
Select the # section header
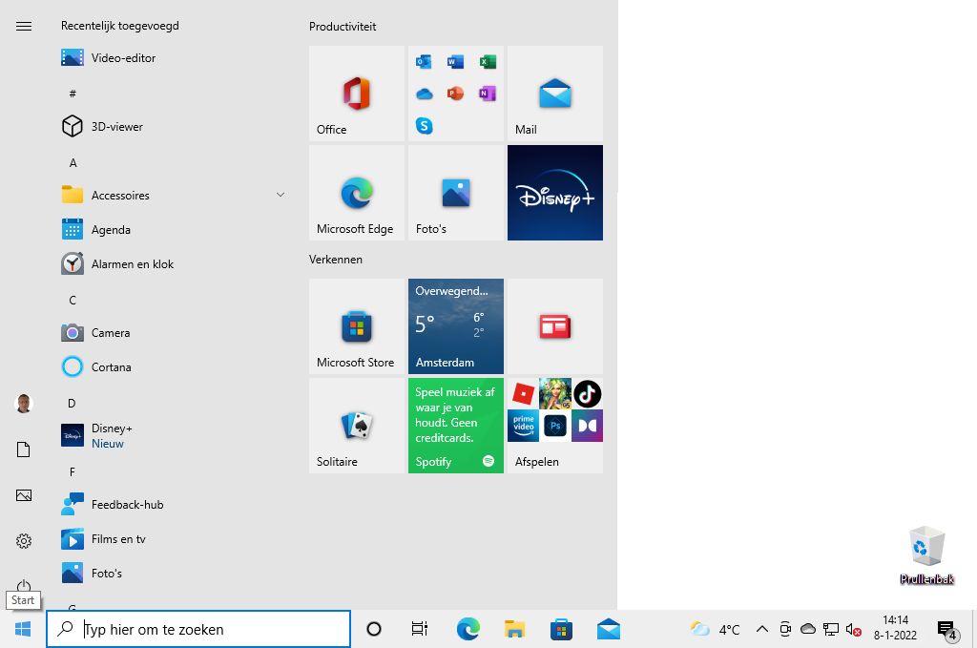[73, 94]
